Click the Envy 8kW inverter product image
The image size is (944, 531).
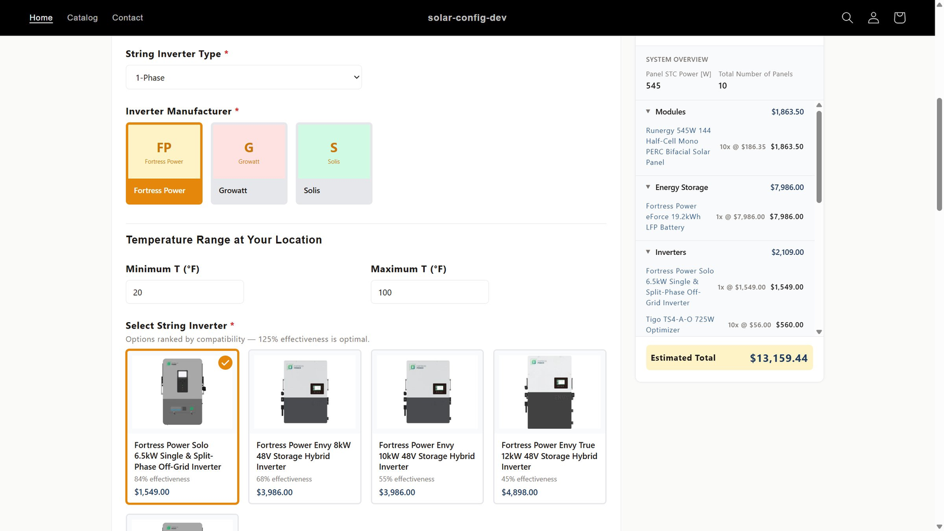304,392
